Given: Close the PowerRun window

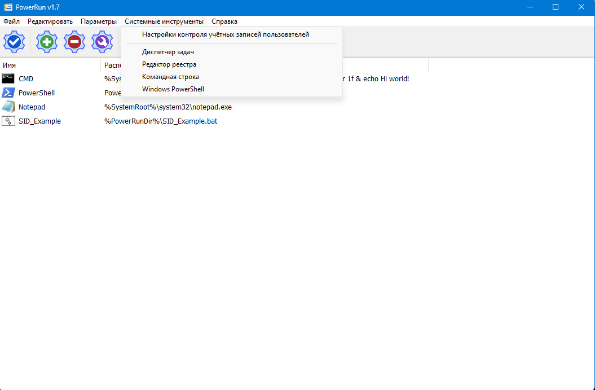Looking at the screenshot, I should pyautogui.click(x=581, y=7).
